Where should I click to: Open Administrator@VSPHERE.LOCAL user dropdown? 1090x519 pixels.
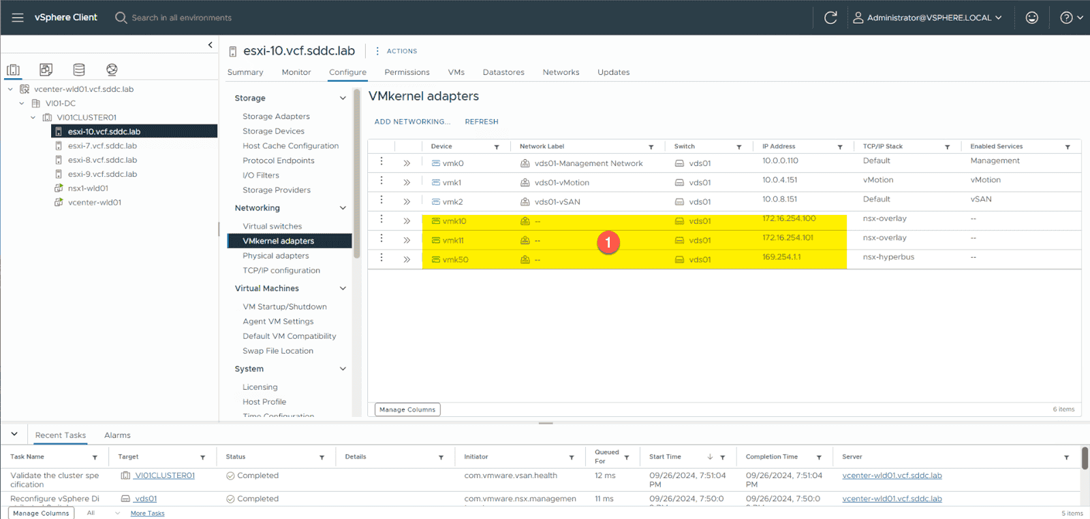(x=927, y=18)
